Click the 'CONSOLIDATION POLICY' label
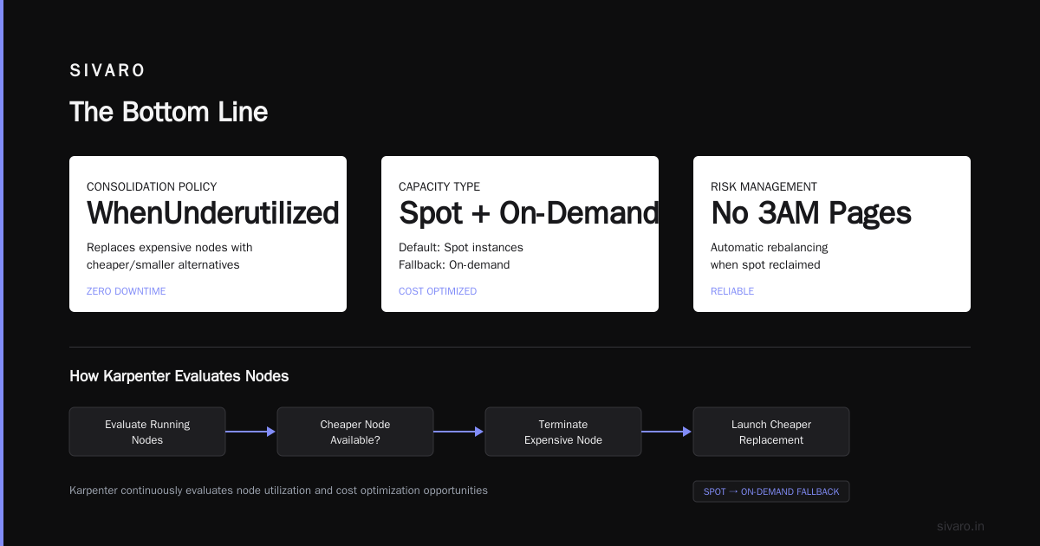Viewport: 1040px width, 546px height. click(152, 186)
